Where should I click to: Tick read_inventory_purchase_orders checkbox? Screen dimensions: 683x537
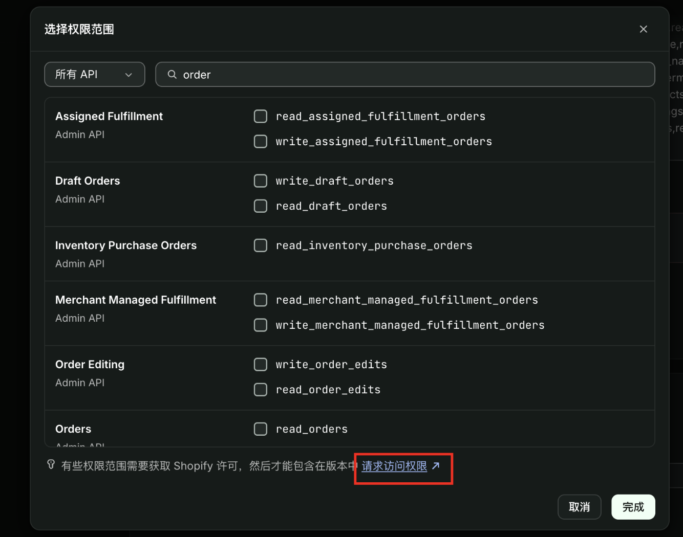point(261,245)
